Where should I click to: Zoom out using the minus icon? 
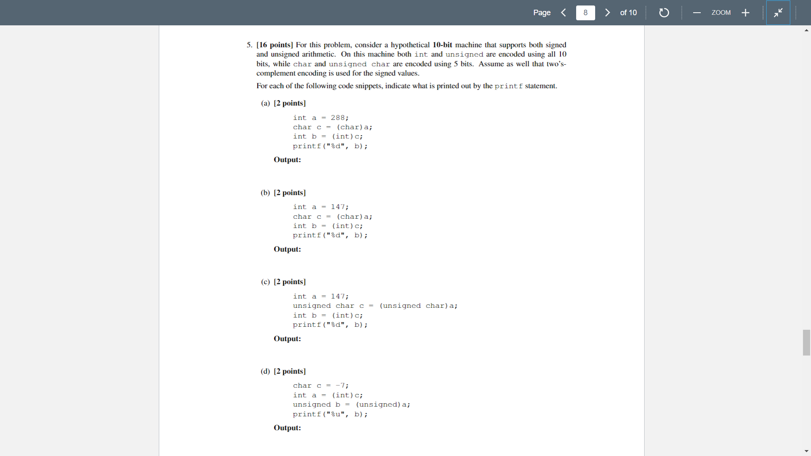[697, 13]
